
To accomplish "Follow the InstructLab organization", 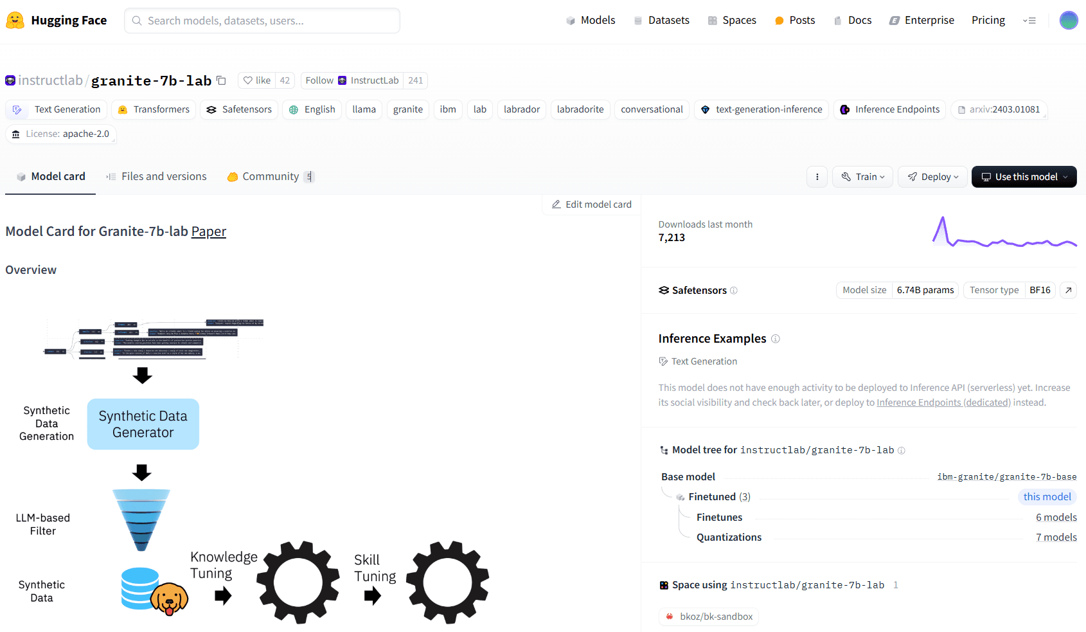I will pos(352,80).
